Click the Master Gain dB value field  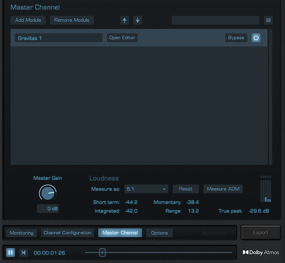click(x=48, y=209)
